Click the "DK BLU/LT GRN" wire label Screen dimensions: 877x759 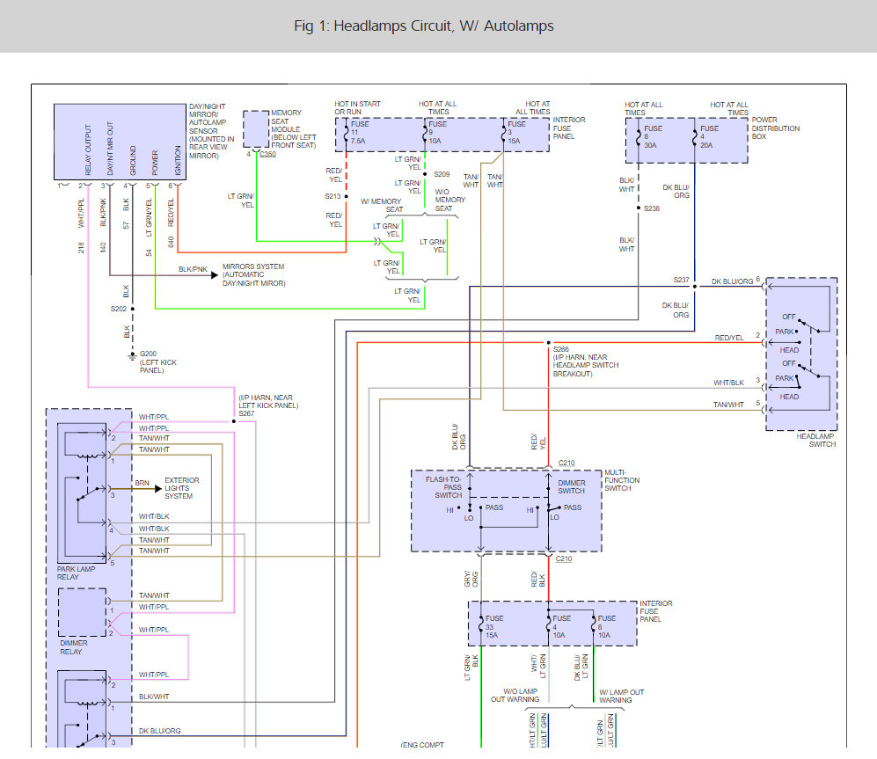pyautogui.click(x=581, y=667)
